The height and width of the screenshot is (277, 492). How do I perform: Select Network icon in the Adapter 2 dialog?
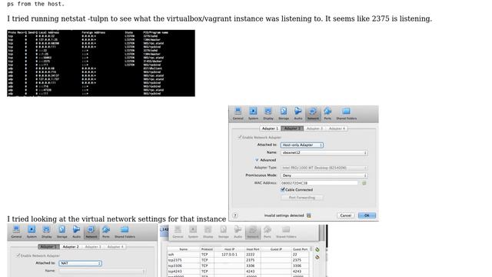(x=313, y=113)
